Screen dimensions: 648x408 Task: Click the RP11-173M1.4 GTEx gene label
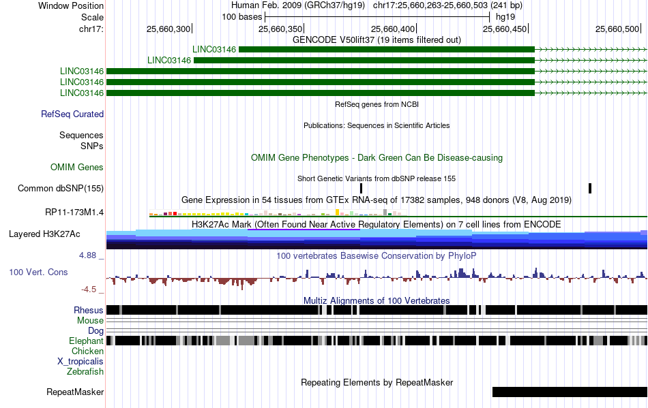[x=74, y=213]
